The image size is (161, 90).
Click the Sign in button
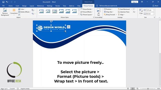click(135, 2)
